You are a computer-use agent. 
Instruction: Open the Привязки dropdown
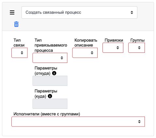(113, 48)
